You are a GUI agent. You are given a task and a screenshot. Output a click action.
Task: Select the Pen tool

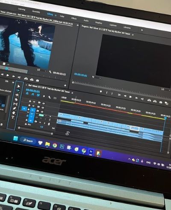point(15,108)
